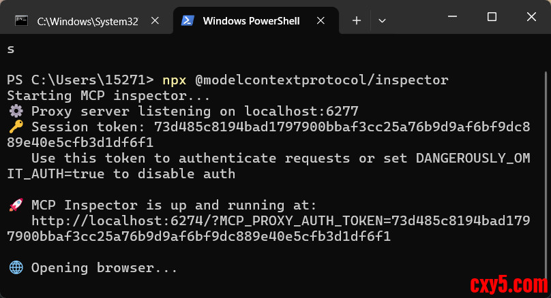Click the terminal's vertical scrollbar

point(546,163)
